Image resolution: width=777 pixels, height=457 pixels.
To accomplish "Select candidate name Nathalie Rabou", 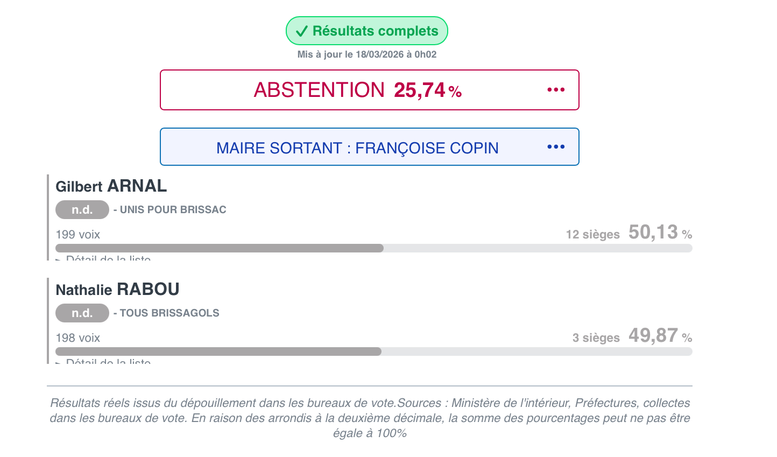I will point(117,290).
